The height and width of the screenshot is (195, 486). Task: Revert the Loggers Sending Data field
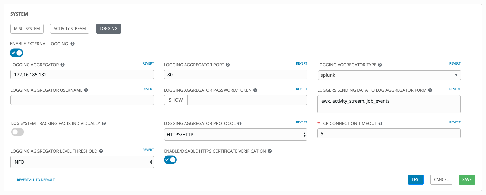[x=455, y=89]
